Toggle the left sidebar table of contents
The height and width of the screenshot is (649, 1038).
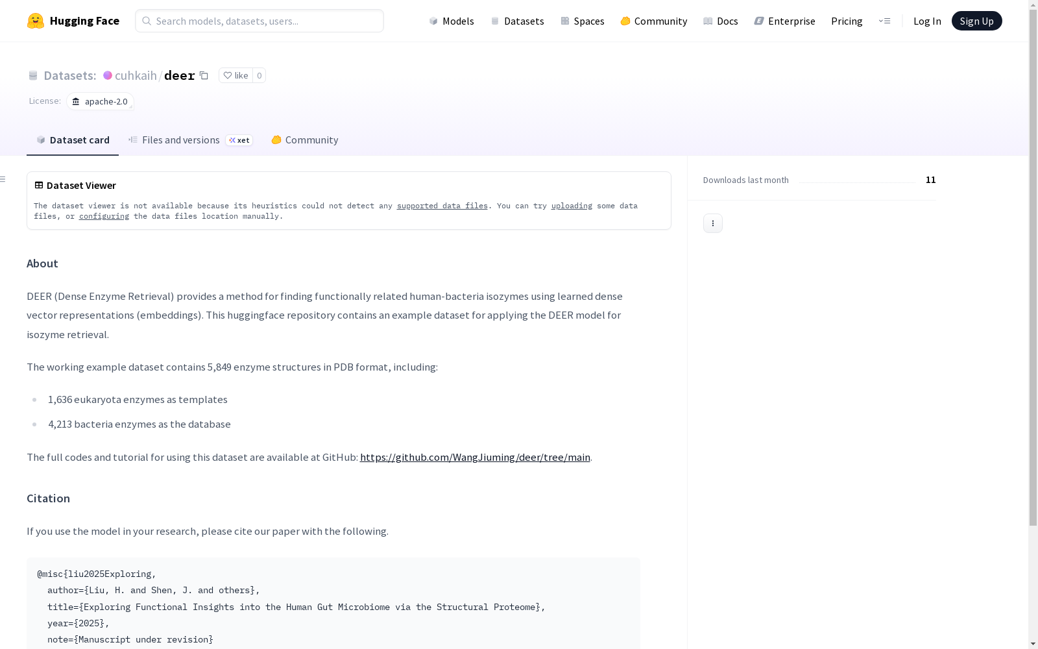point(3,179)
